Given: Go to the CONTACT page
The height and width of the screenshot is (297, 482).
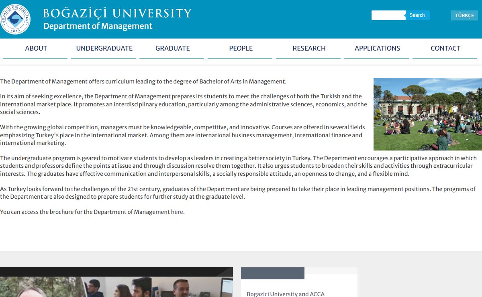Looking at the screenshot, I should click(x=445, y=49).
